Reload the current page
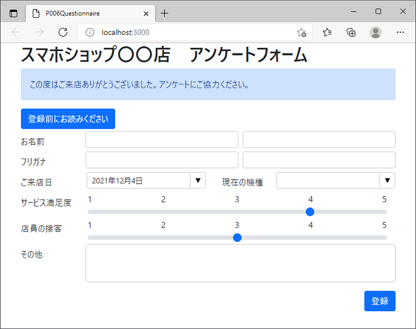This screenshot has height=329, width=416. [x=63, y=32]
